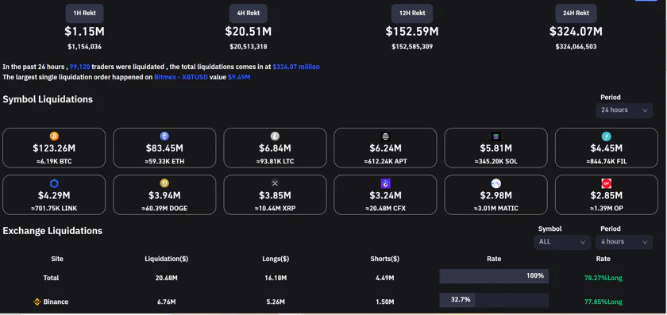Click the Solana SOL icon

tap(496, 136)
